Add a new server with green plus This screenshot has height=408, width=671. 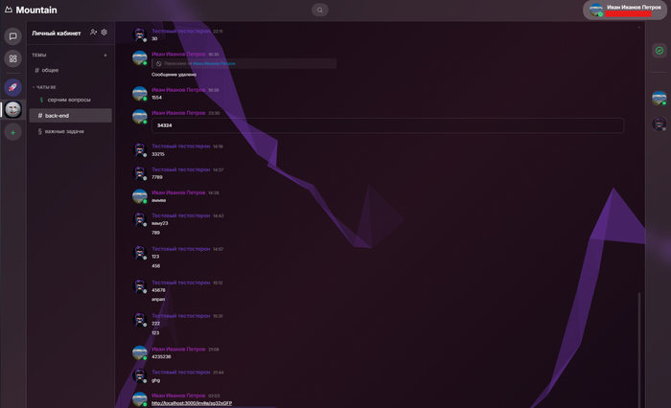(x=12, y=132)
